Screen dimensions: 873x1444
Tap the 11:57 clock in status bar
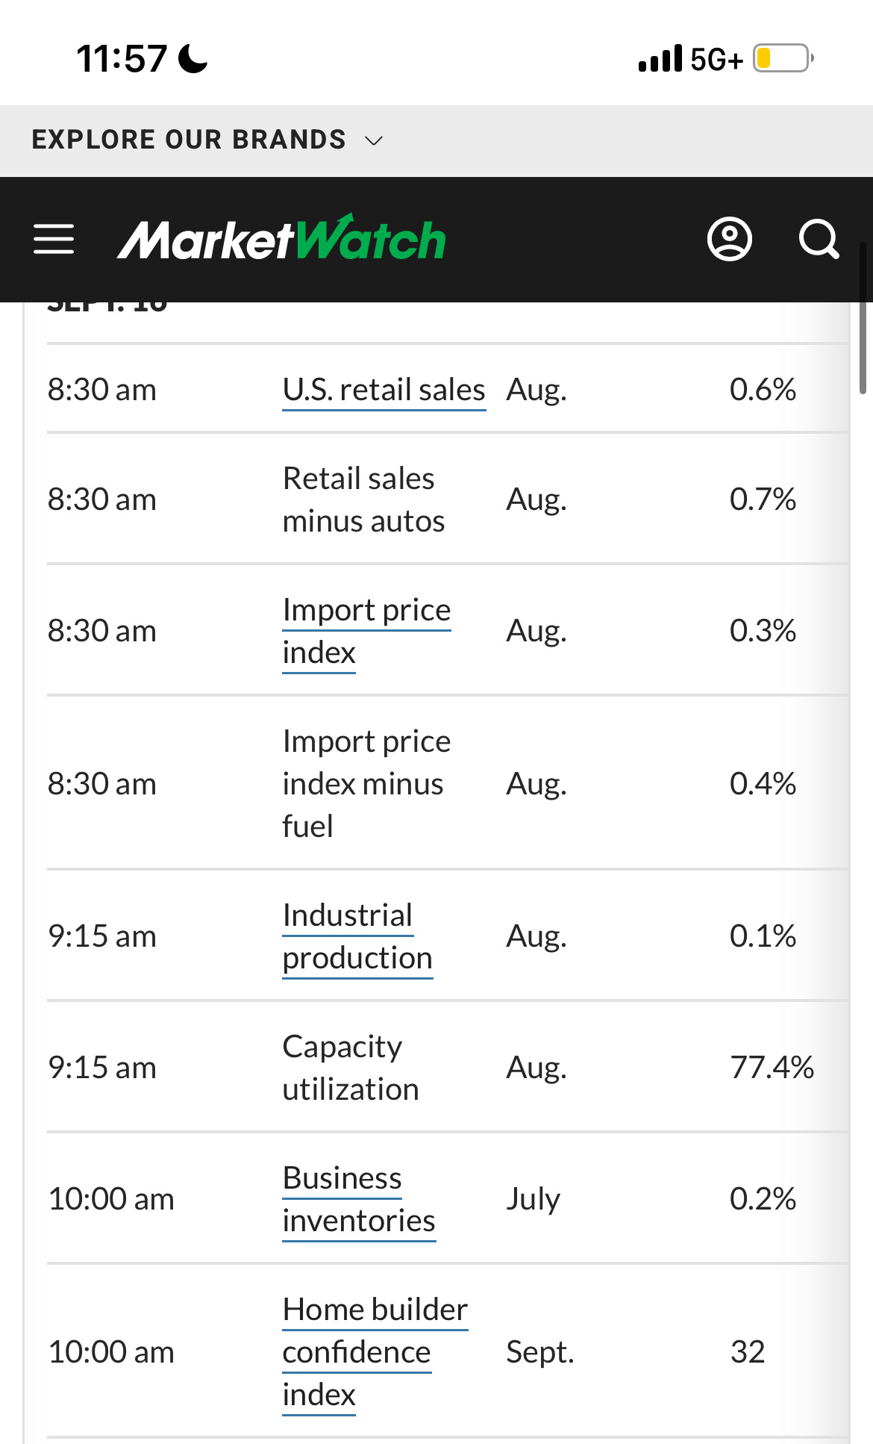[x=122, y=58]
